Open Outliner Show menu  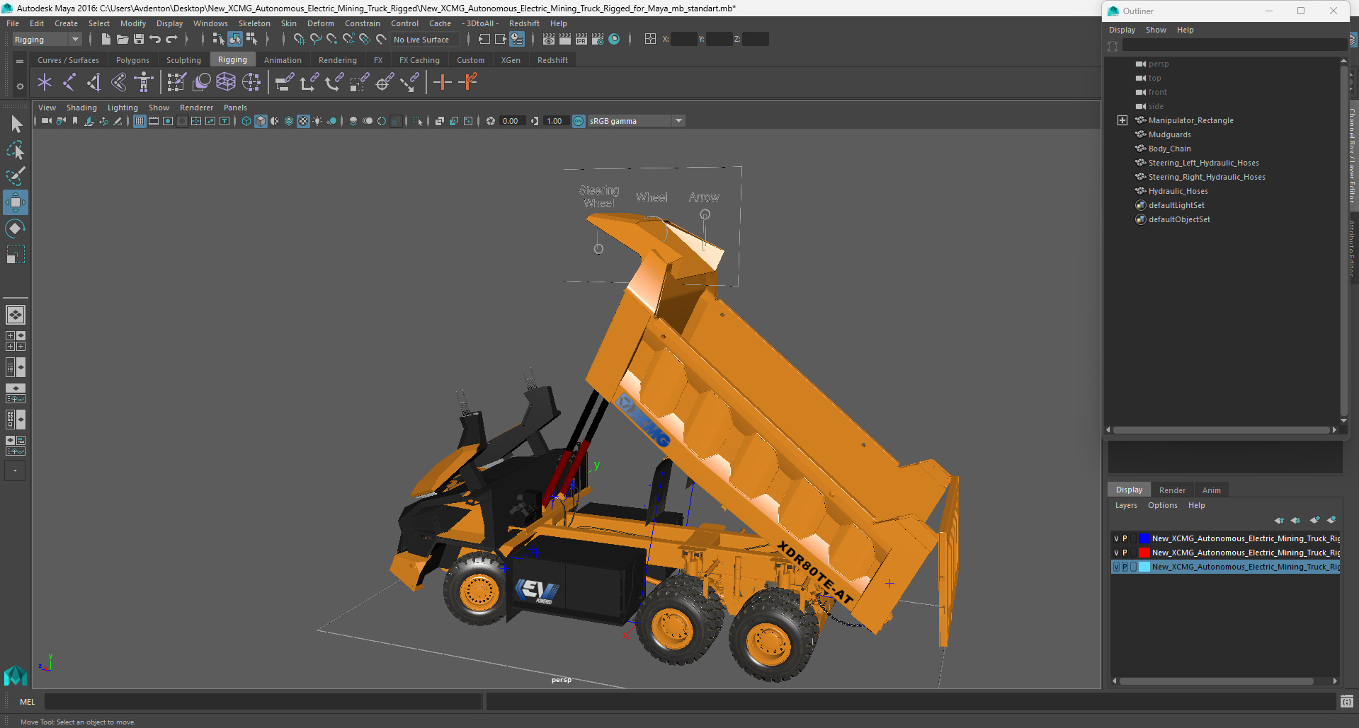1156,30
